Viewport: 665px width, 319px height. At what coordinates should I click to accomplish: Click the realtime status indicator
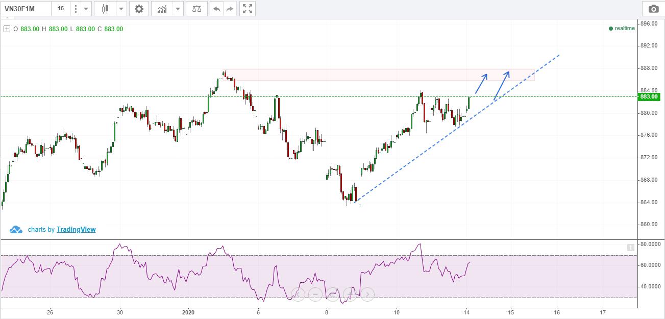[x=622, y=29]
